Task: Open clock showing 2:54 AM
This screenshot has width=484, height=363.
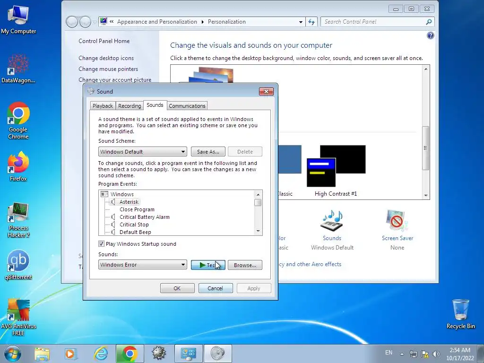Action: pyautogui.click(x=460, y=354)
